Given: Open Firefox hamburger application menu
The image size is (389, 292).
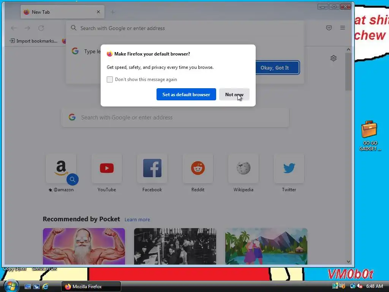Looking at the screenshot, I should [x=343, y=28].
